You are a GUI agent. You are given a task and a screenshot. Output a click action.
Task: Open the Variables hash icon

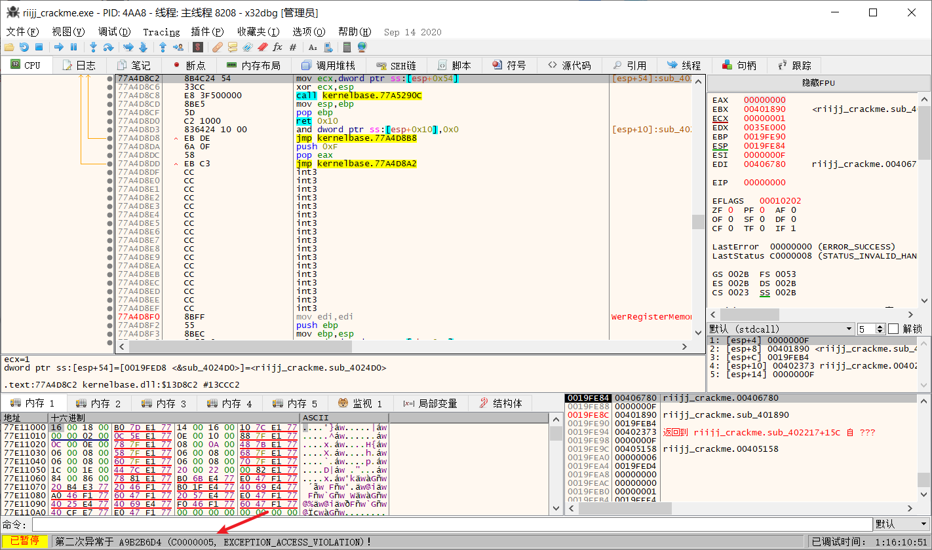coord(293,47)
